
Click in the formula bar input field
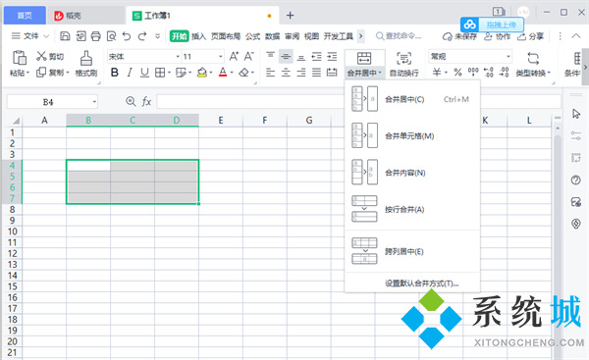point(358,101)
